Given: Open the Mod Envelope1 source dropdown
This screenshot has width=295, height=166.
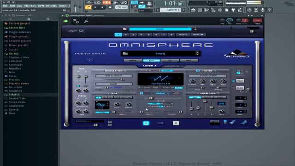Looking at the screenshot, I should (114, 76).
